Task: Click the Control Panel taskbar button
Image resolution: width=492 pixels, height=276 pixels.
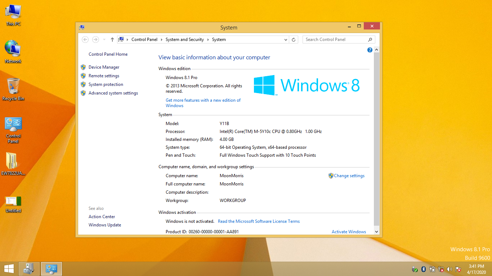Action: [x=52, y=269]
